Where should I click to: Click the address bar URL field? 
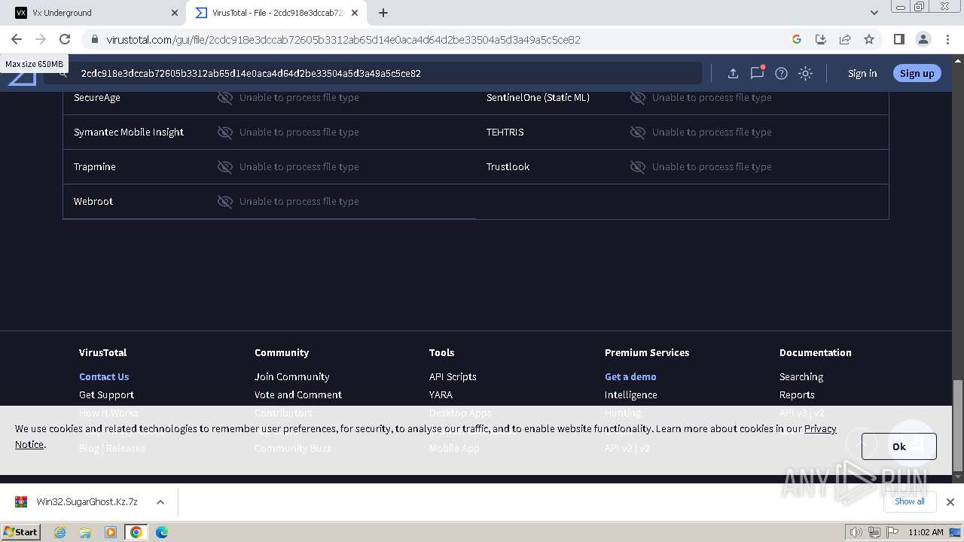coord(444,39)
